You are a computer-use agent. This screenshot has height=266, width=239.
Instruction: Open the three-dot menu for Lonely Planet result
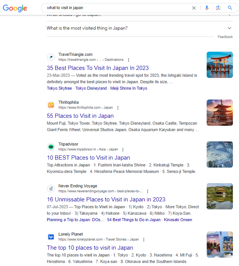coord(144,239)
